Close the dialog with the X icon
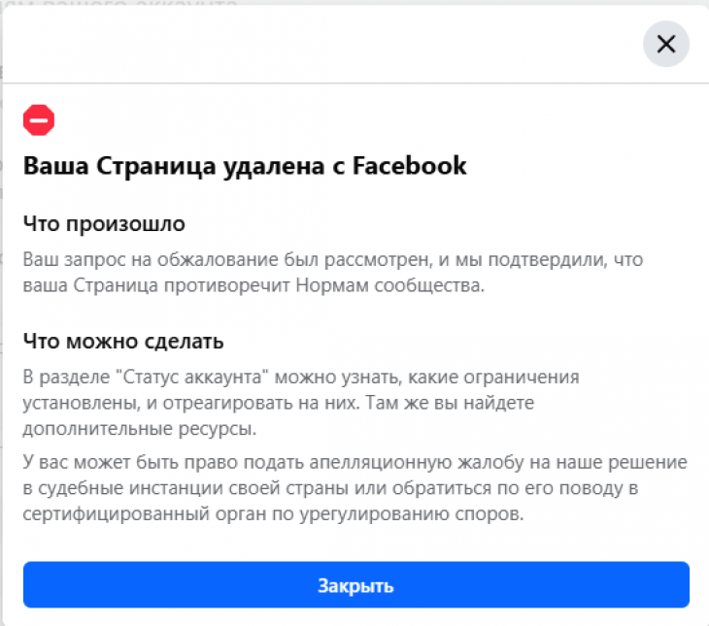The width and height of the screenshot is (709, 626). pos(665,44)
